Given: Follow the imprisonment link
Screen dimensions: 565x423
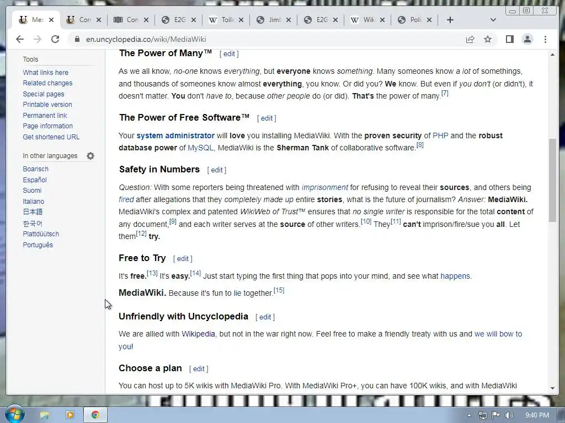Looking at the screenshot, I should coord(324,187).
